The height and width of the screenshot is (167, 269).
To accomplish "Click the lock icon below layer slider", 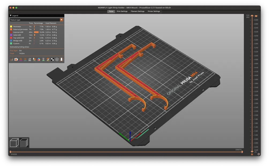I will pos(252,154).
